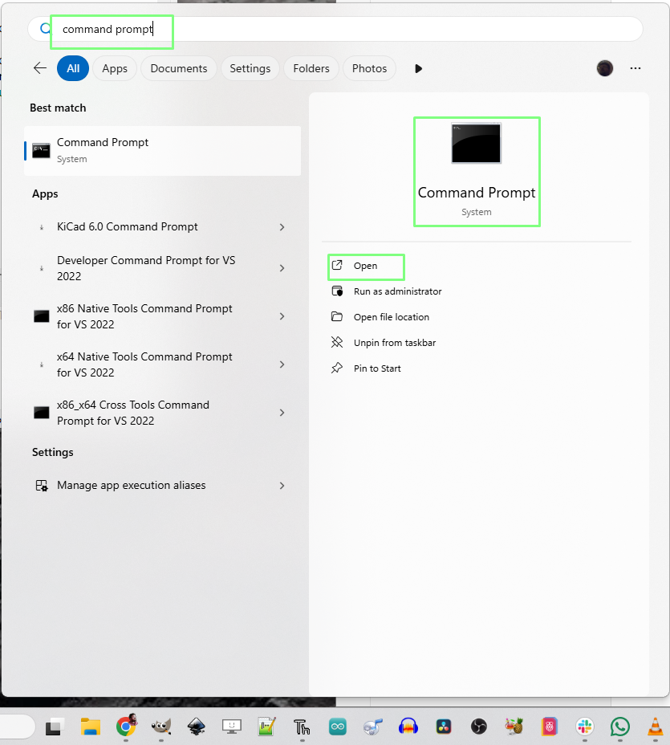This screenshot has width=670, height=745.
Task: Expand the x64 Native Tools chevron
Action: [282, 364]
